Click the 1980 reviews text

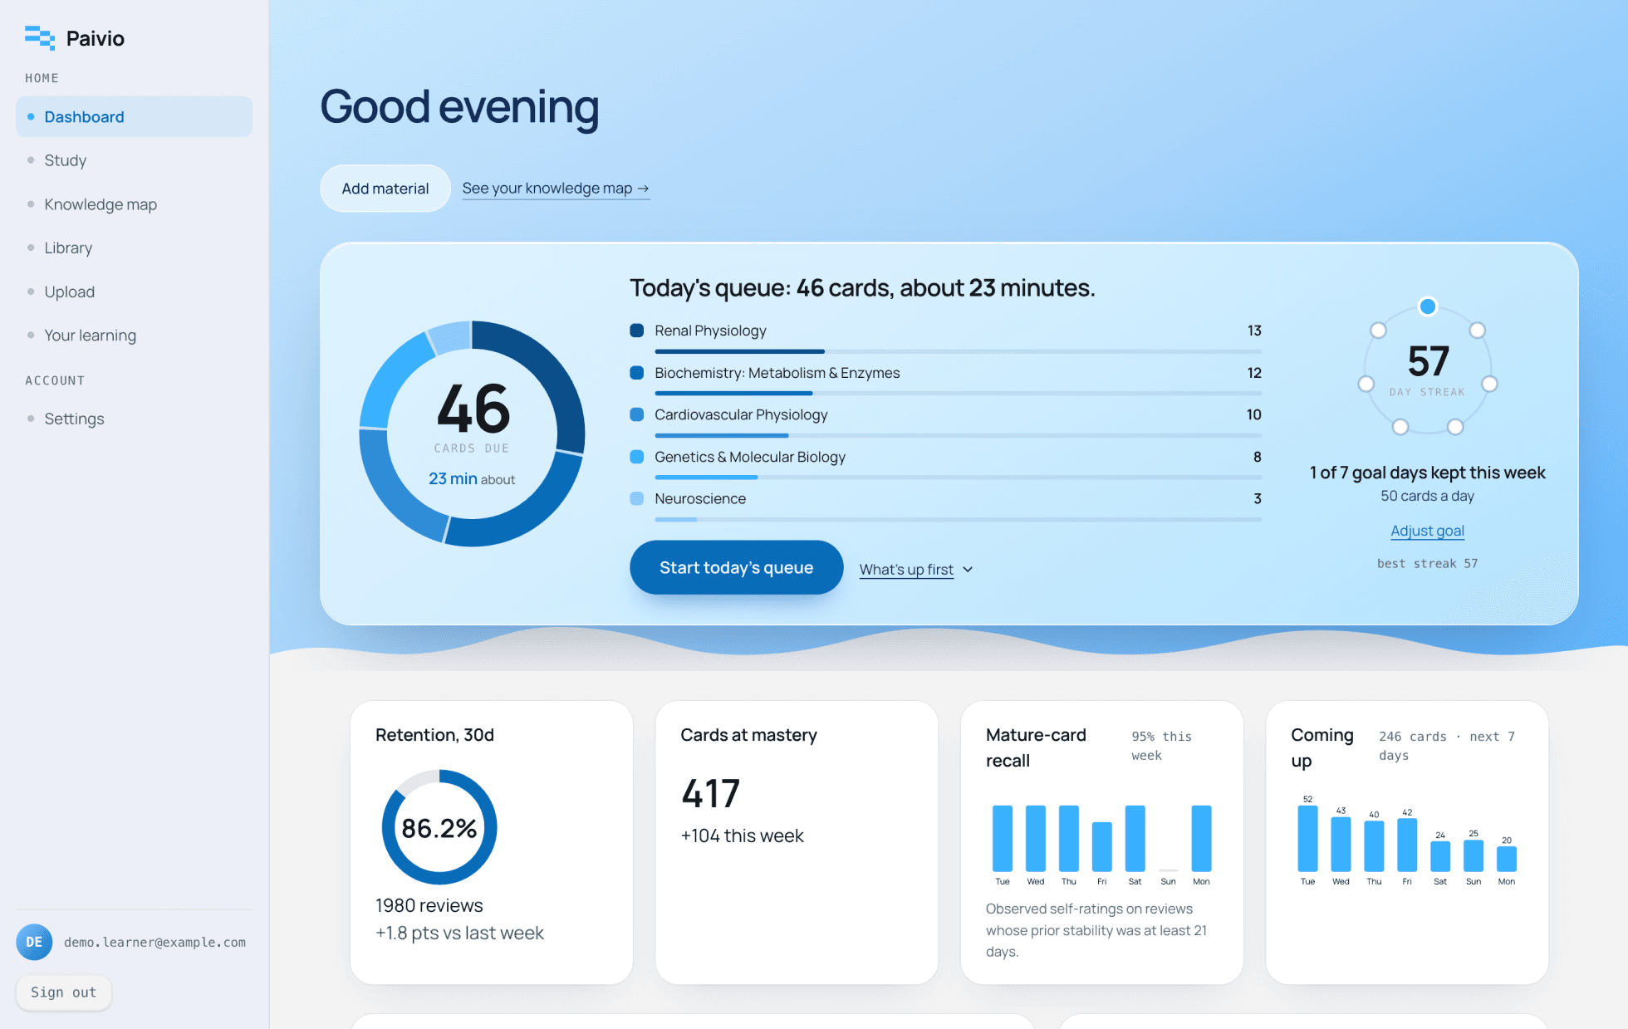429,905
